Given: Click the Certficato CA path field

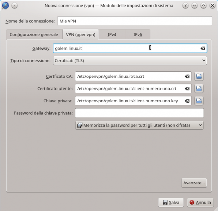Looking at the screenshot, I should 133,76.
